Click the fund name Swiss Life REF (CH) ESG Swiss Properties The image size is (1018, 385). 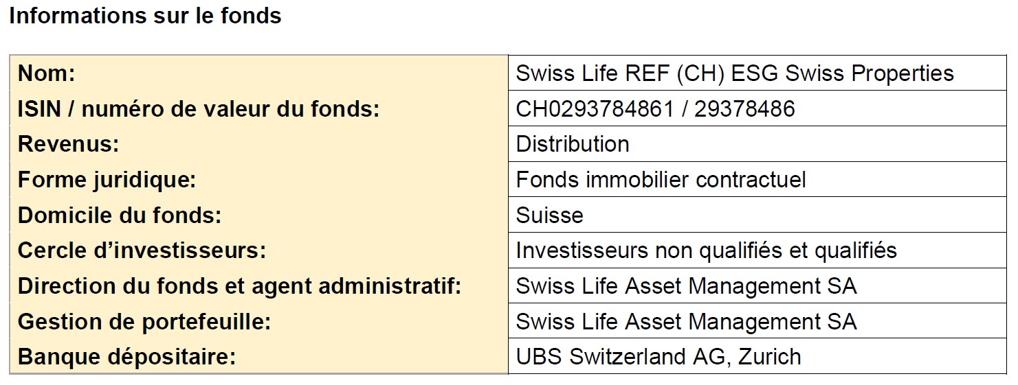(x=734, y=73)
